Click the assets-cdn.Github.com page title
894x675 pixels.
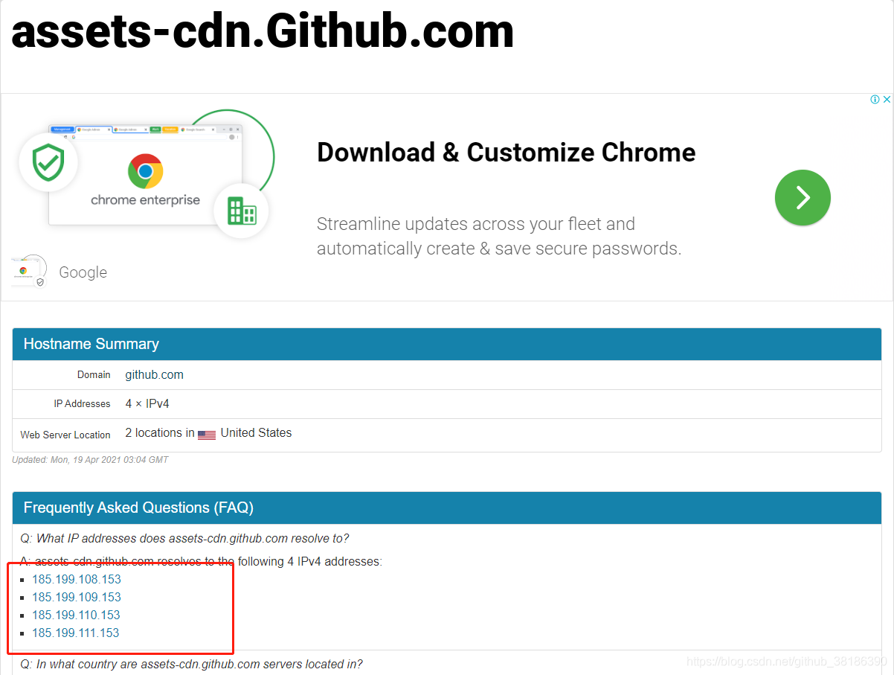coord(263,31)
